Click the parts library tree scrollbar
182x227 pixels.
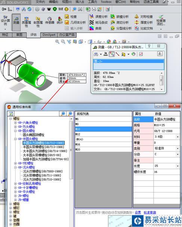click(71, 150)
